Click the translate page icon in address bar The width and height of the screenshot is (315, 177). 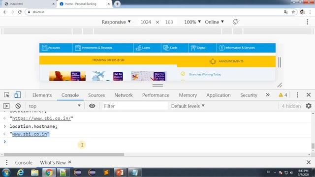(x=286, y=12)
